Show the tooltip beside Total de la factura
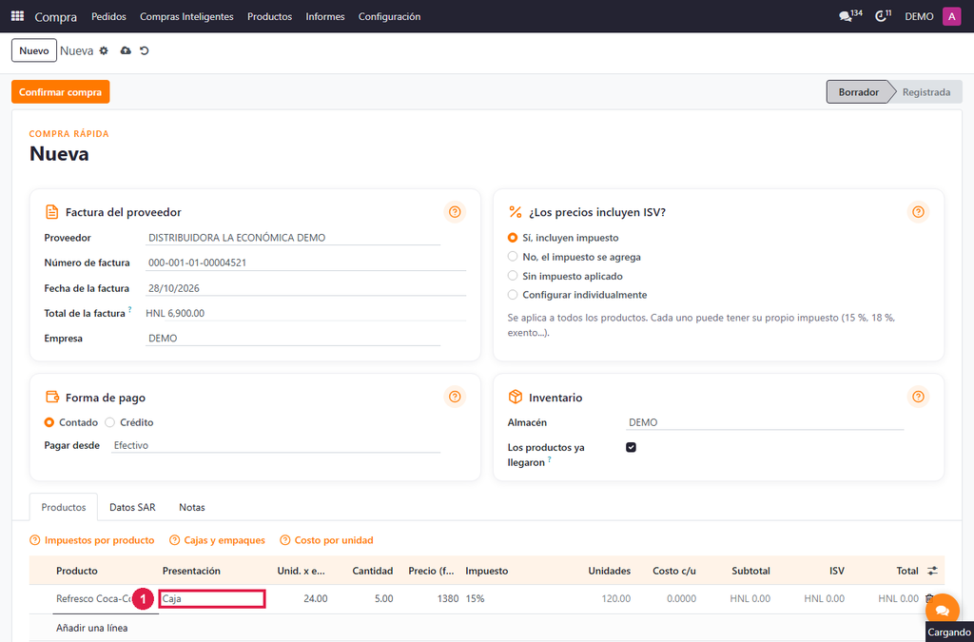This screenshot has height=642, width=974. click(x=129, y=309)
